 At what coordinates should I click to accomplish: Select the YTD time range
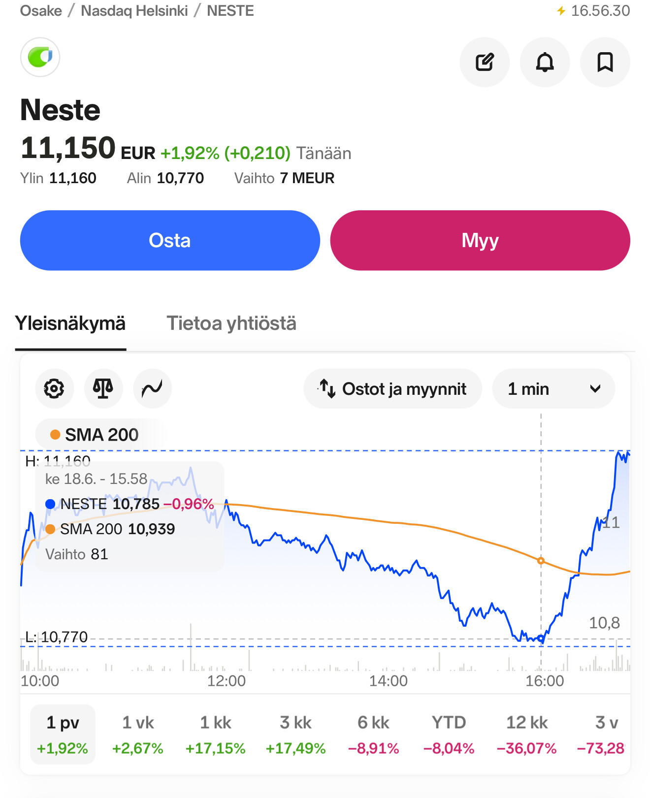pyautogui.click(x=449, y=734)
